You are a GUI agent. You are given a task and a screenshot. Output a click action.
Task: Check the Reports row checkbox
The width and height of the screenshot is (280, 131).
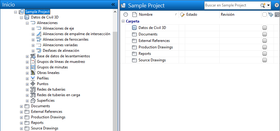click(x=265, y=54)
